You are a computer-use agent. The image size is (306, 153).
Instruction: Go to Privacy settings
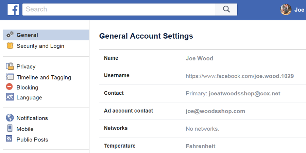coord(26,66)
